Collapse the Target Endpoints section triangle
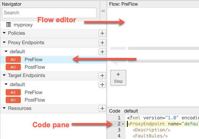The width and height of the screenshot is (199, 139). click(4, 75)
